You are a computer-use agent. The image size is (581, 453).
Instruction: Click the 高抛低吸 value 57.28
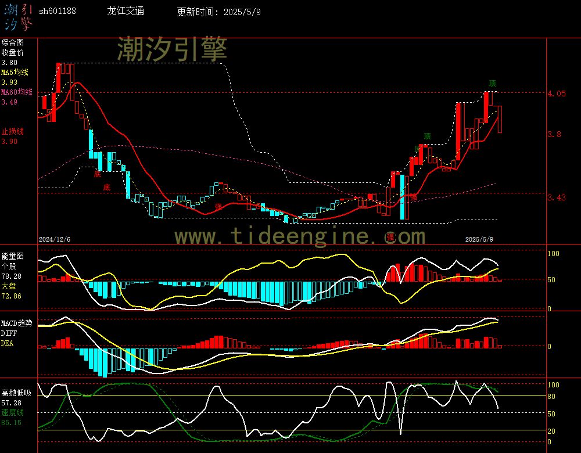pos(11,402)
